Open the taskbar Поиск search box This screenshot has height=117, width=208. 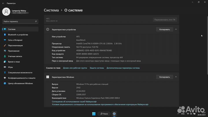104,114
